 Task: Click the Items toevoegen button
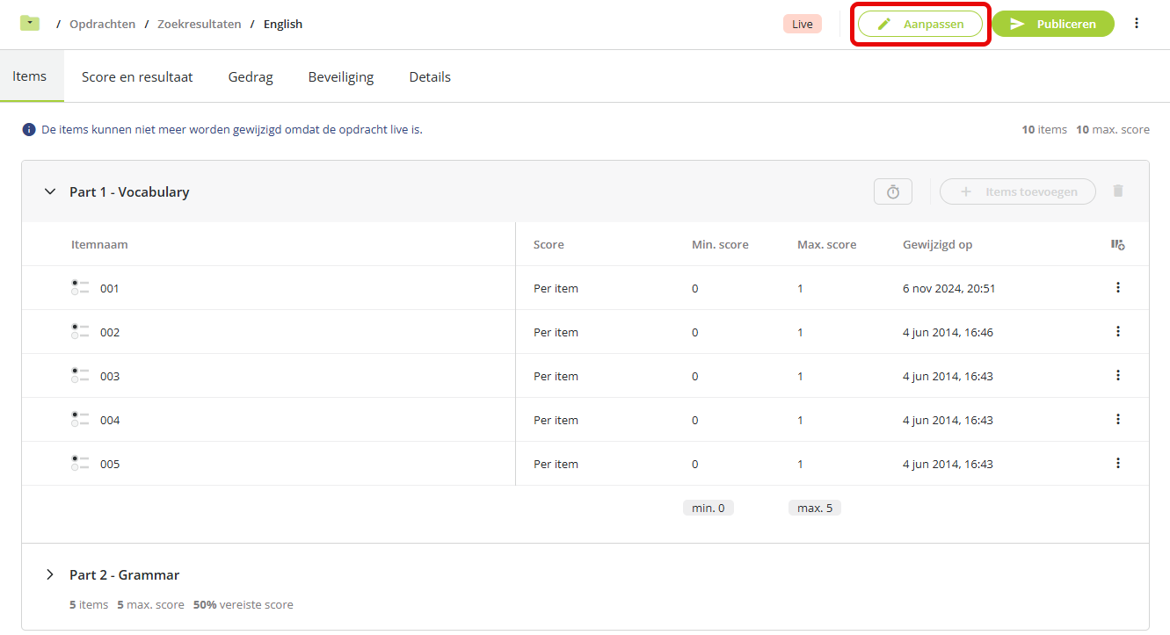[x=1018, y=191]
